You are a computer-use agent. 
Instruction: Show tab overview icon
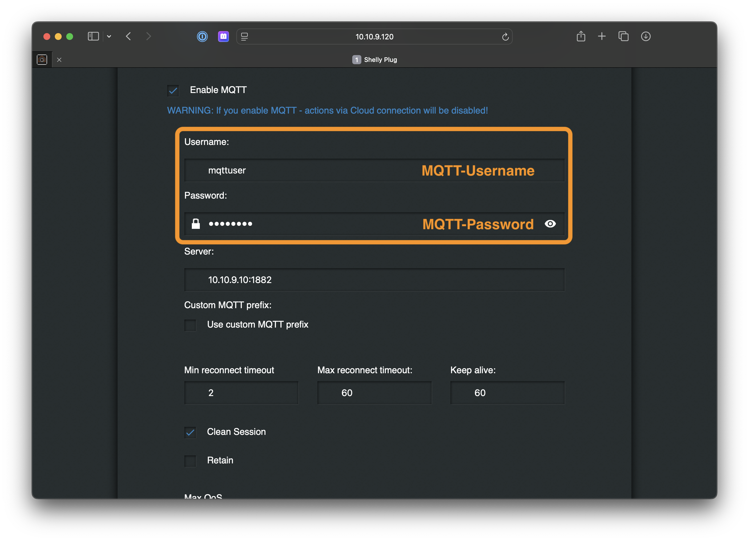(x=623, y=36)
